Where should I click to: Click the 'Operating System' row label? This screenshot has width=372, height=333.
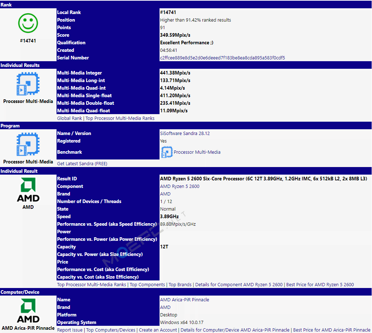click(77, 322)
